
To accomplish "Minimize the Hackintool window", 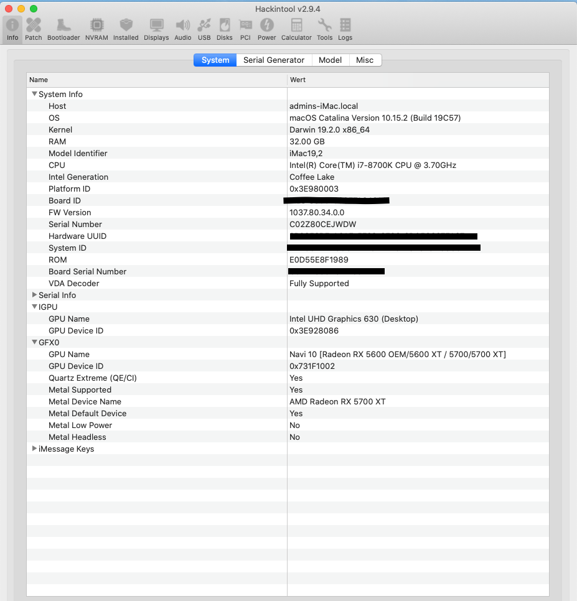I will 21,9.
